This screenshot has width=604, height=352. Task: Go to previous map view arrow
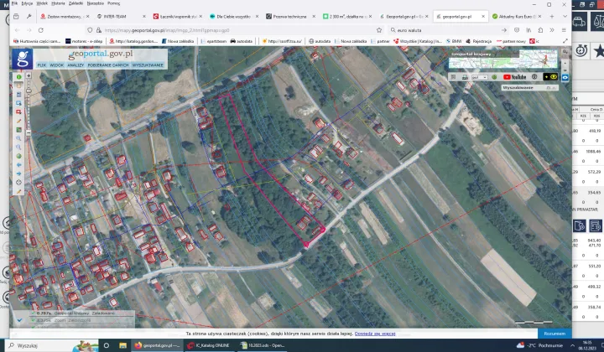point(18,165)
